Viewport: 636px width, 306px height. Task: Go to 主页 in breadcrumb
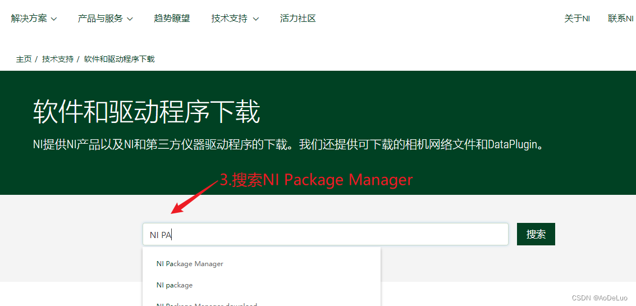(24, 60)
